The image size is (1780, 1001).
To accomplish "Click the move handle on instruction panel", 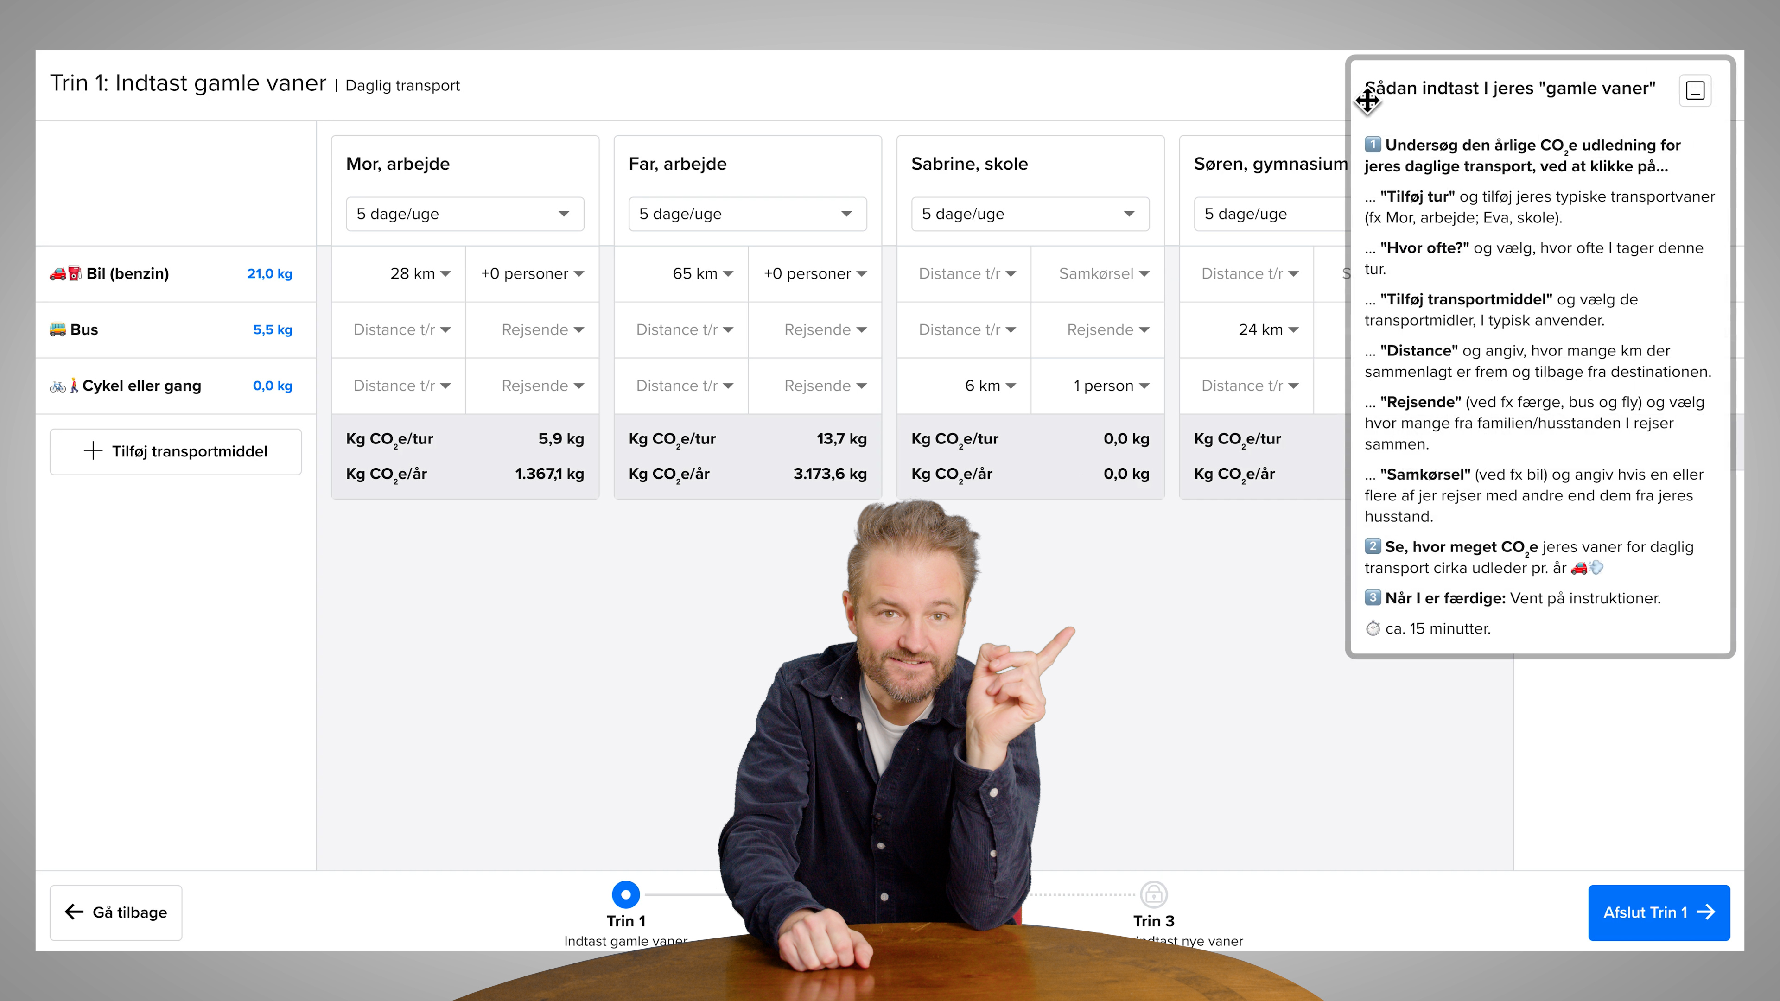I will [x=1367, y=101].
